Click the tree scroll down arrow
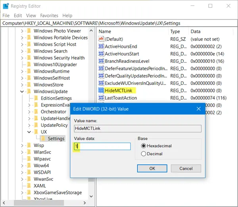The width and height of the screenshot is (238, 207). pyautogui.click(x=91, y=196)
